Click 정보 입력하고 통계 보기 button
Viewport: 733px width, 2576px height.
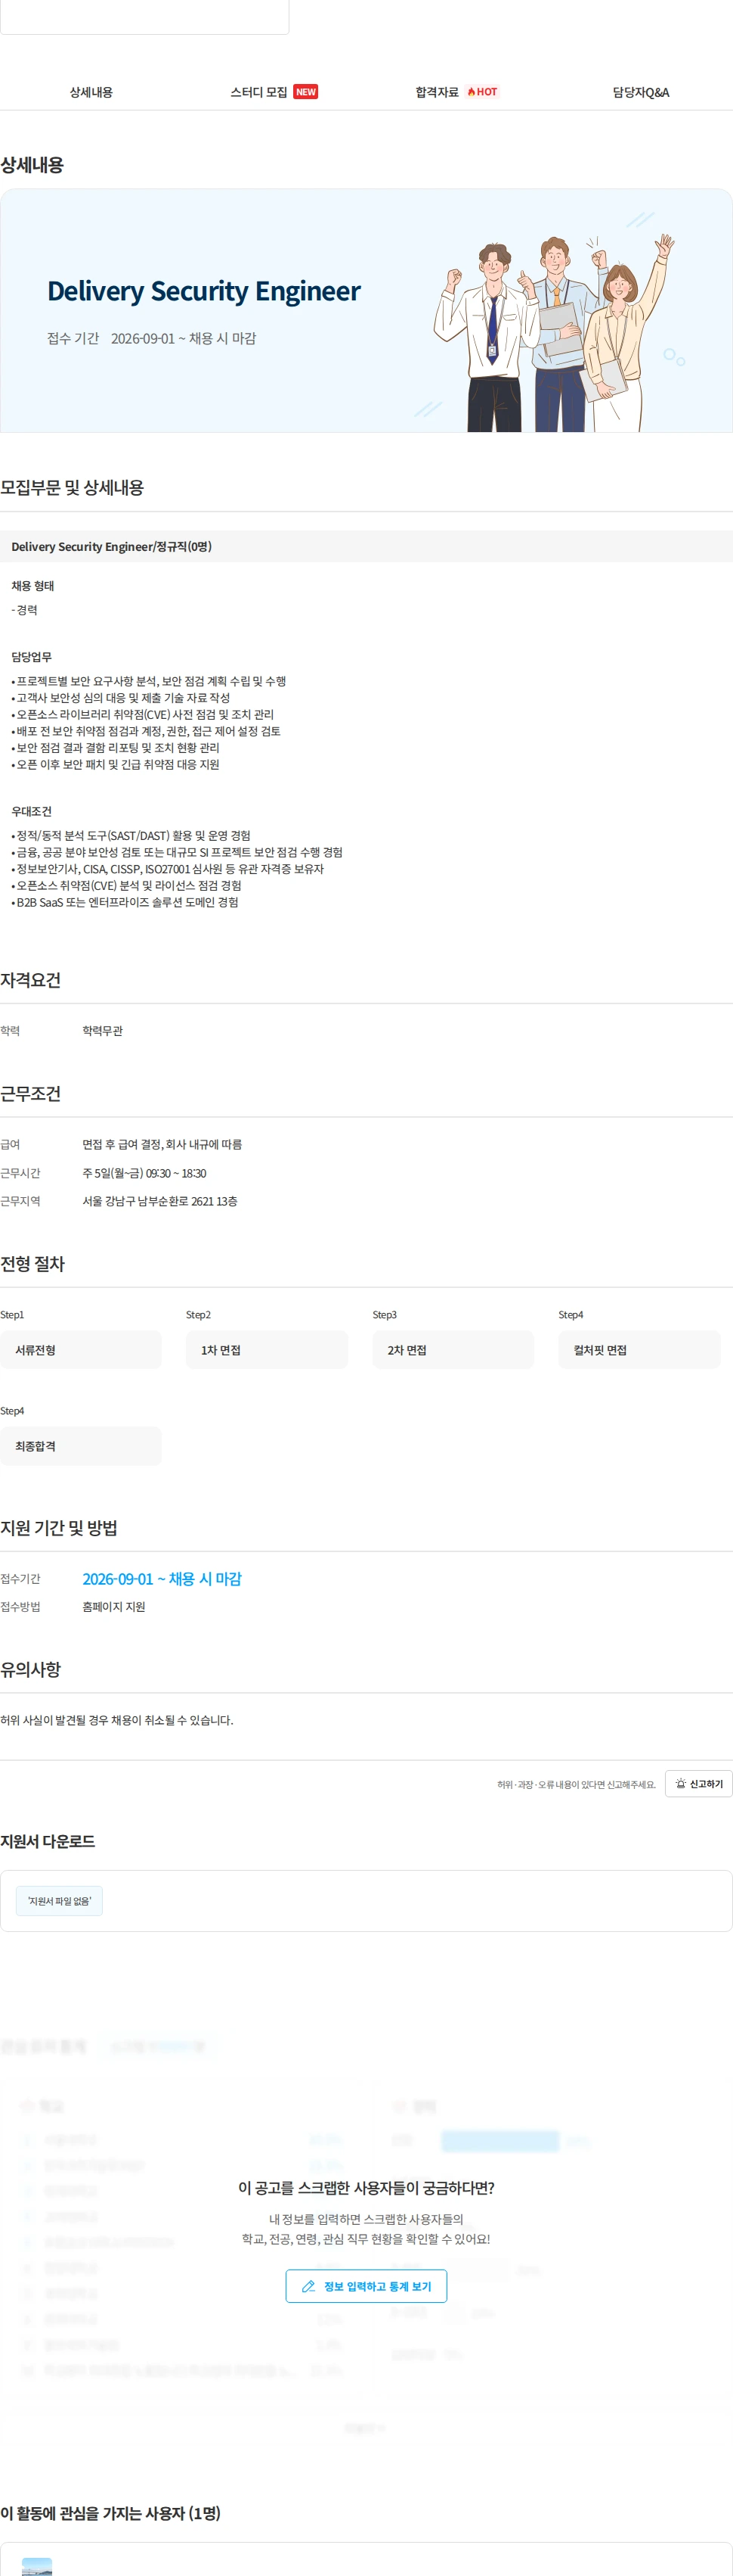[366, 2286]
